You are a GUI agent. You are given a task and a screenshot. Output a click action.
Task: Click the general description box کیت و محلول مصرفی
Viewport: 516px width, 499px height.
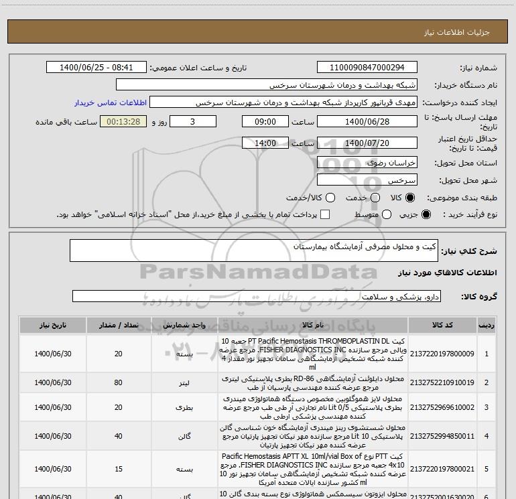(254, 251)
